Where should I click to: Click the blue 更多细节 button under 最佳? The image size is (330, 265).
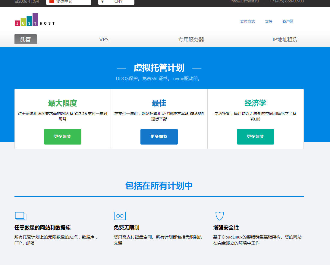click(159, 136)
